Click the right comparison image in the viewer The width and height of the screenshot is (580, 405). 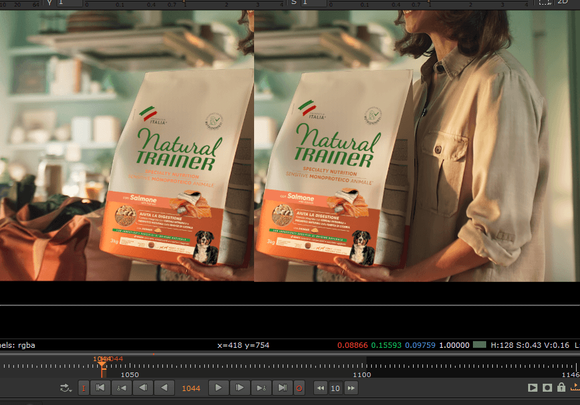tap(417, 146)
